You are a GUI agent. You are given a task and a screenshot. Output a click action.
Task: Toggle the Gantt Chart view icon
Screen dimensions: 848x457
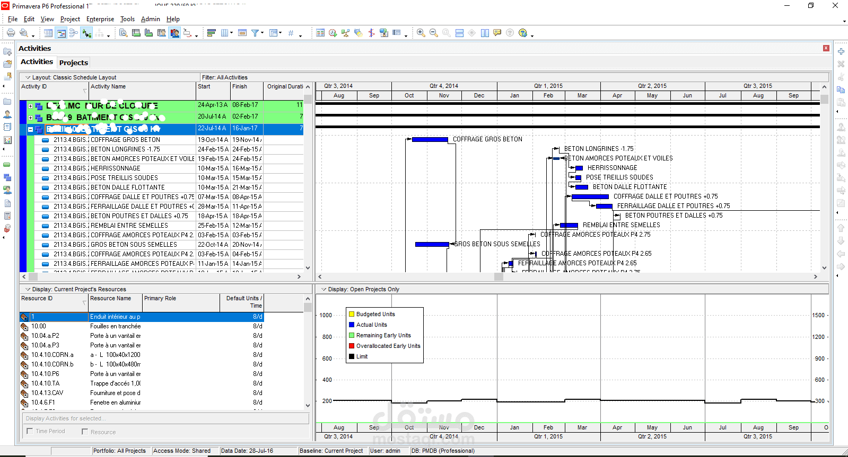tap(61, 33)
